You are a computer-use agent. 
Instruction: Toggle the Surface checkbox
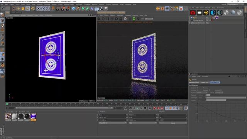point(197,90)
